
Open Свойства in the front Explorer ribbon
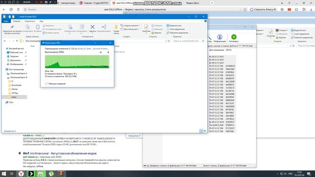[x=146, y=29]
